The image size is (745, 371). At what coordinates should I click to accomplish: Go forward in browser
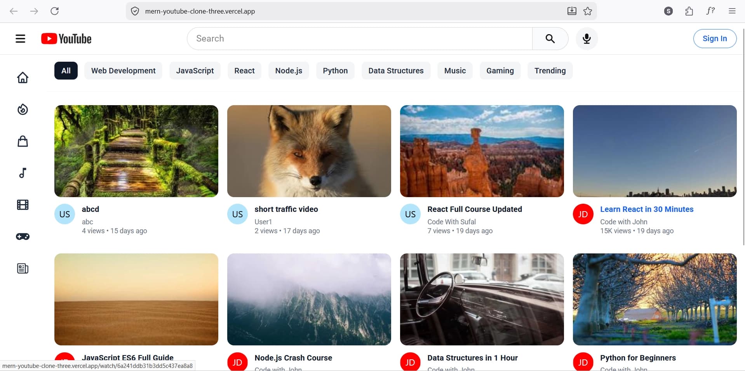[34, 11]
